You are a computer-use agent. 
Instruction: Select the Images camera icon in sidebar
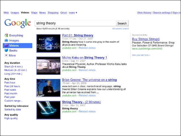click(x=6, y=40)
